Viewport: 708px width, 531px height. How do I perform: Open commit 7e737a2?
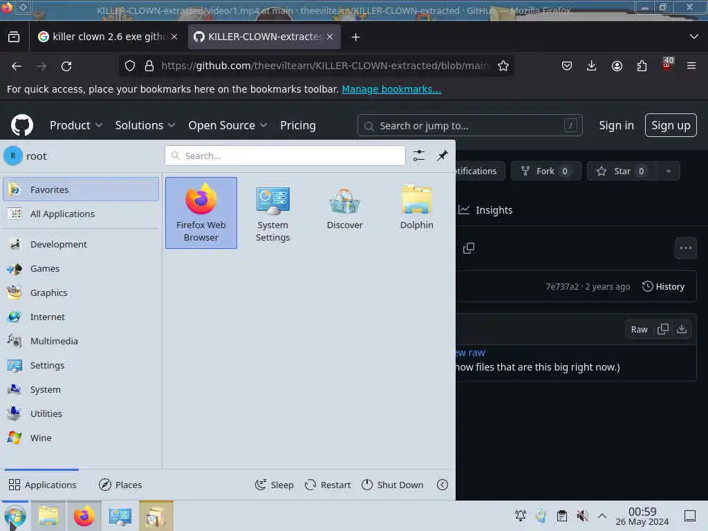[x=561, y=287]
